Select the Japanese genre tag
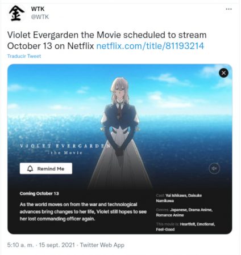The image size is (241, 255). pos(178,210)
